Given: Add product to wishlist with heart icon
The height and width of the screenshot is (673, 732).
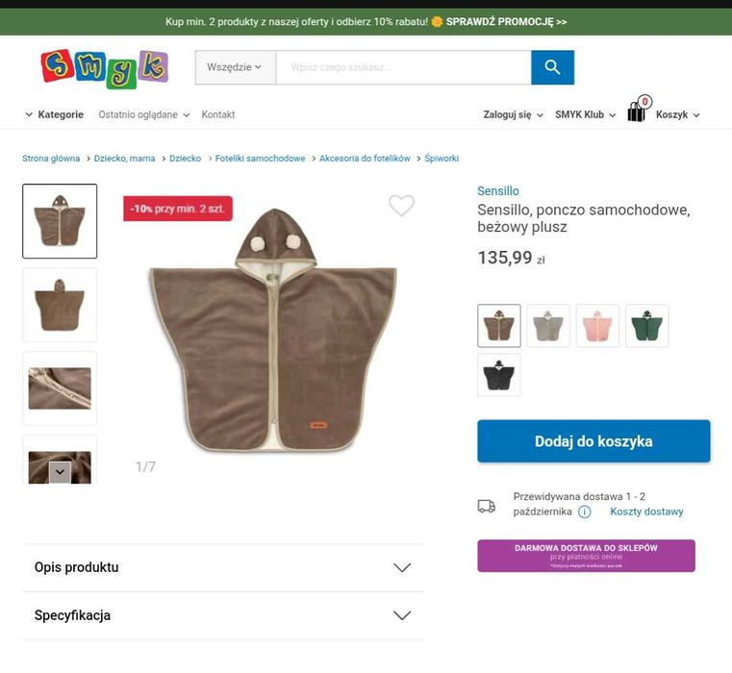Looking at the screenshot, I should (x=401, y=206).
